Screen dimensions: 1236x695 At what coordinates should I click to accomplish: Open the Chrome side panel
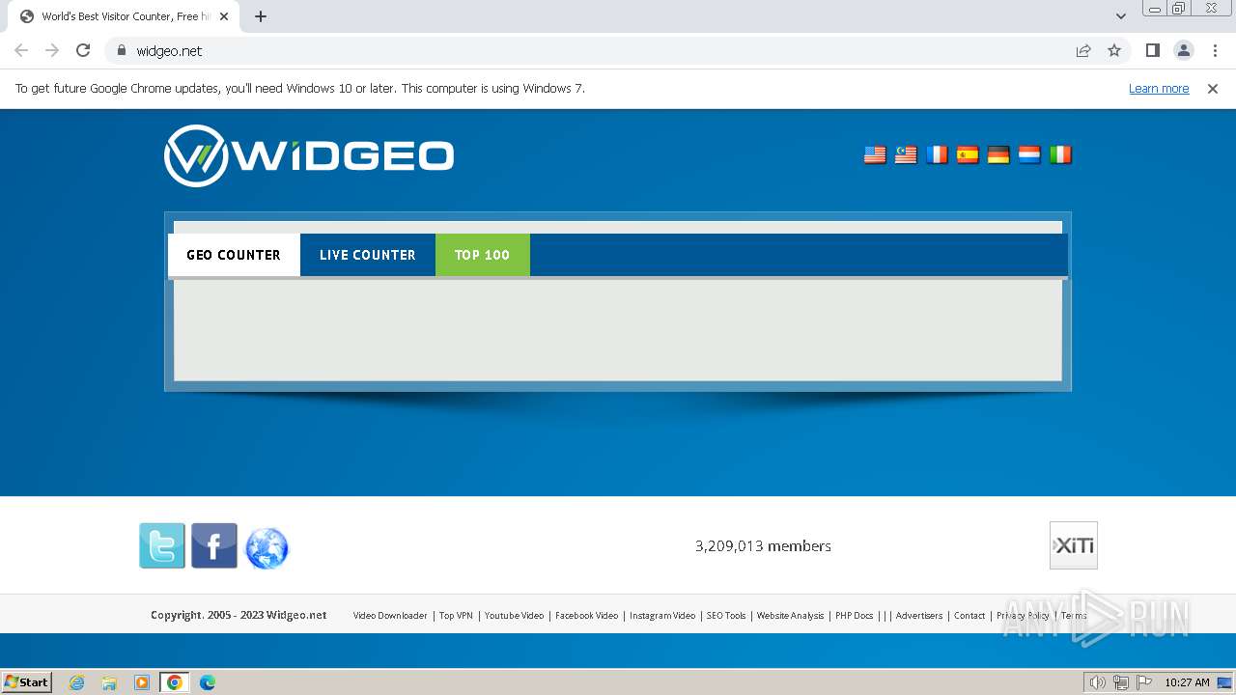(x=1152, y=50)
